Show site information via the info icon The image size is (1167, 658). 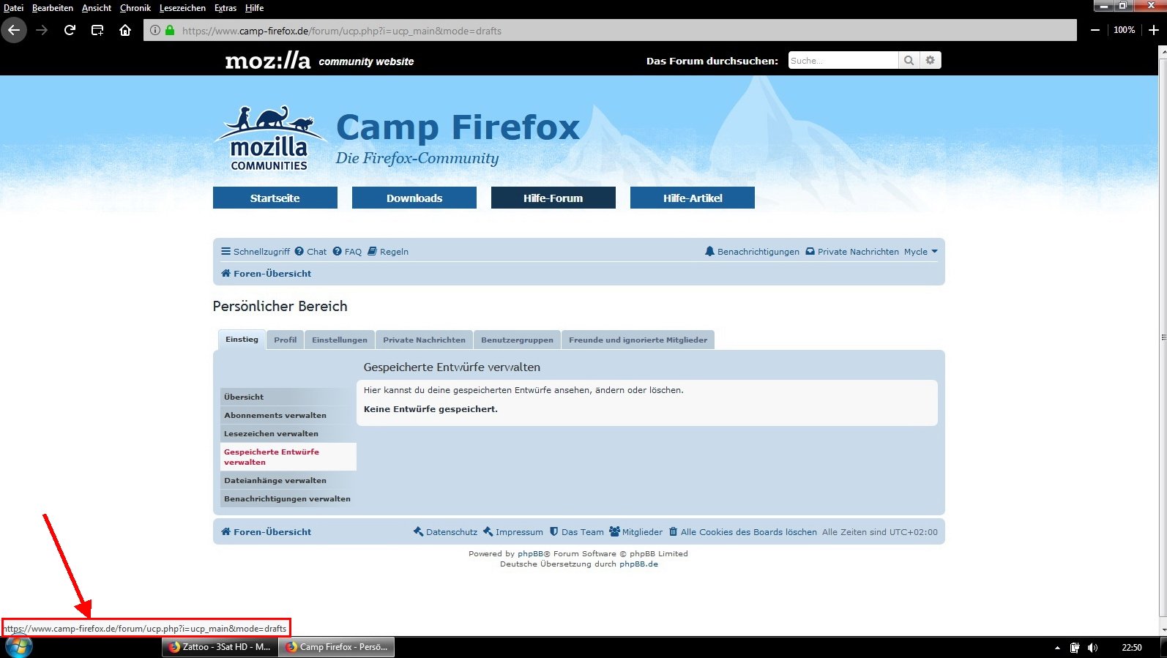[x=155, y=31]
